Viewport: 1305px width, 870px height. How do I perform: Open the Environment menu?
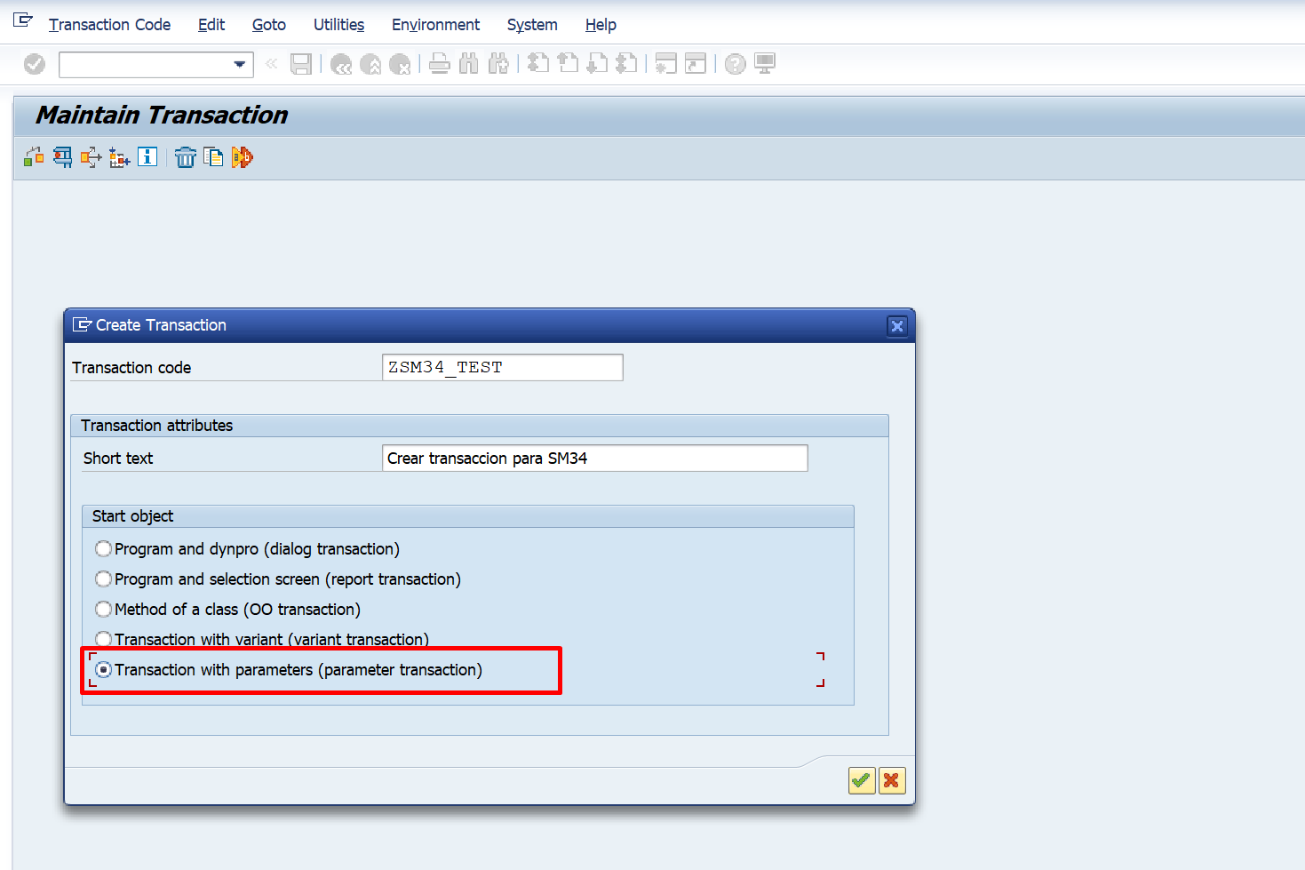click(x=435, y=25)
